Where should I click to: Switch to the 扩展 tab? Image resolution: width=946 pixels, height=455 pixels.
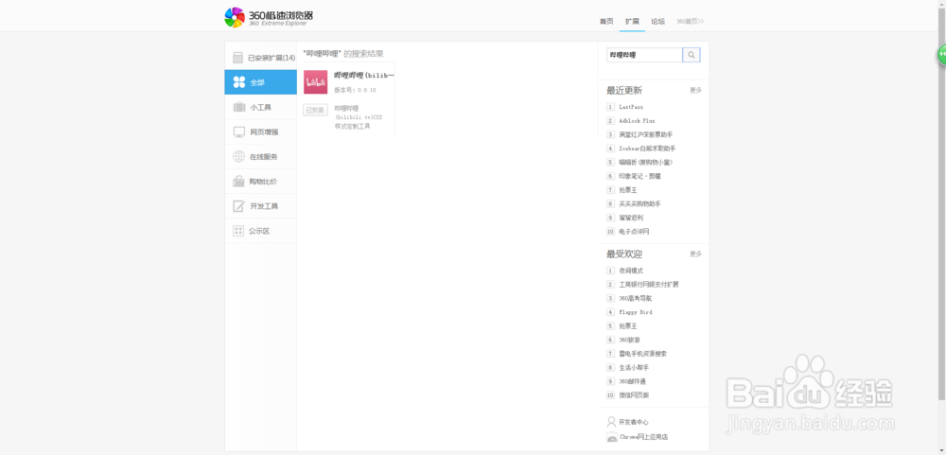click(632, 21)
